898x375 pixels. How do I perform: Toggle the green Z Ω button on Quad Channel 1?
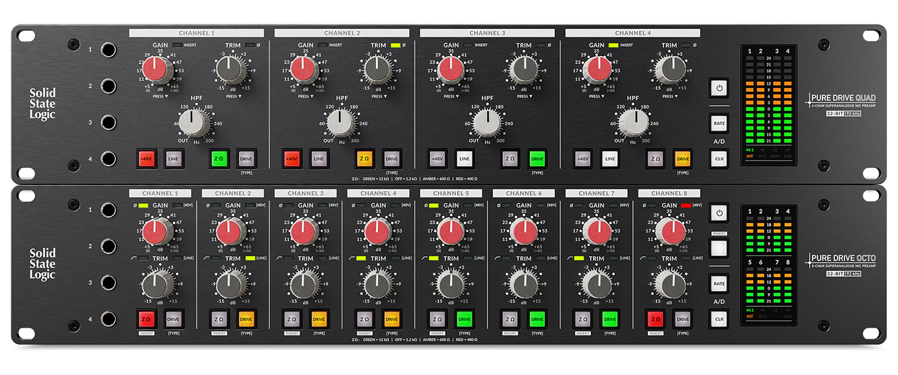pos(220,159)
